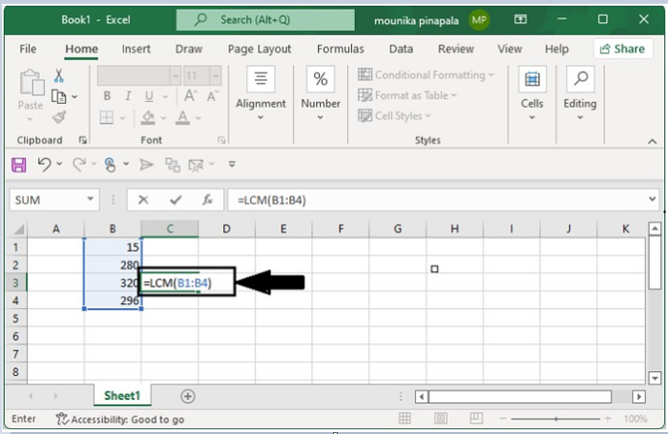The width and height of the screenshot is (668, 434).
Task: Click vertical scrollbar down arrow
Action: (x=655, y=378)
